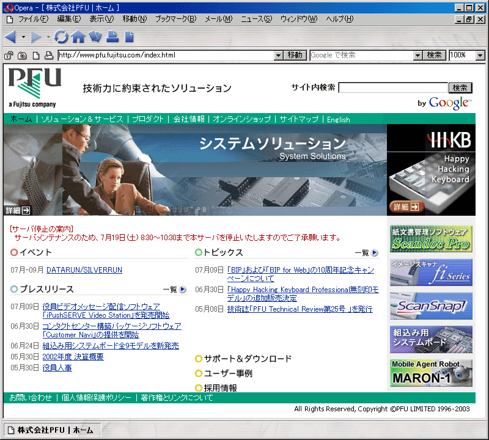Click the PFU company logo
The height and width of the screenshot is (440, 489).
pos(35,87)
